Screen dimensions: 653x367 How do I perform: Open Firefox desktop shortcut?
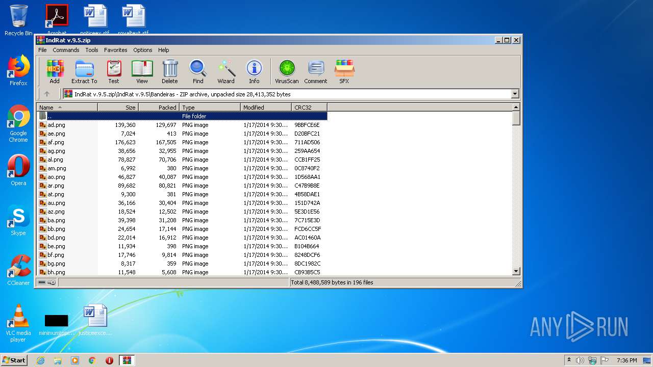[18, 70]
